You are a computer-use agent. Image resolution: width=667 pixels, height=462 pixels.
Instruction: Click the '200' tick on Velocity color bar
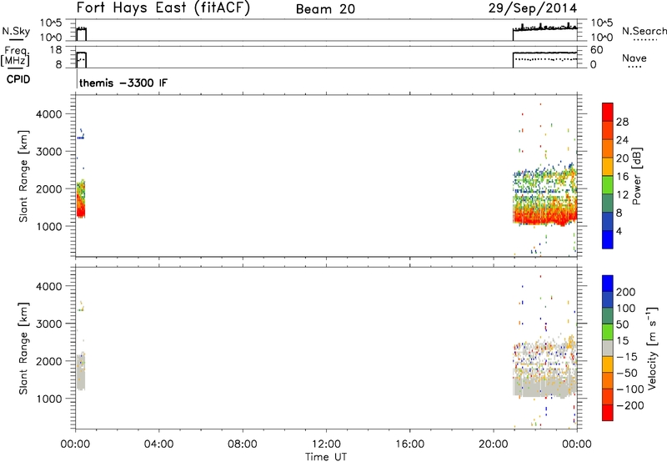point(626,292)
